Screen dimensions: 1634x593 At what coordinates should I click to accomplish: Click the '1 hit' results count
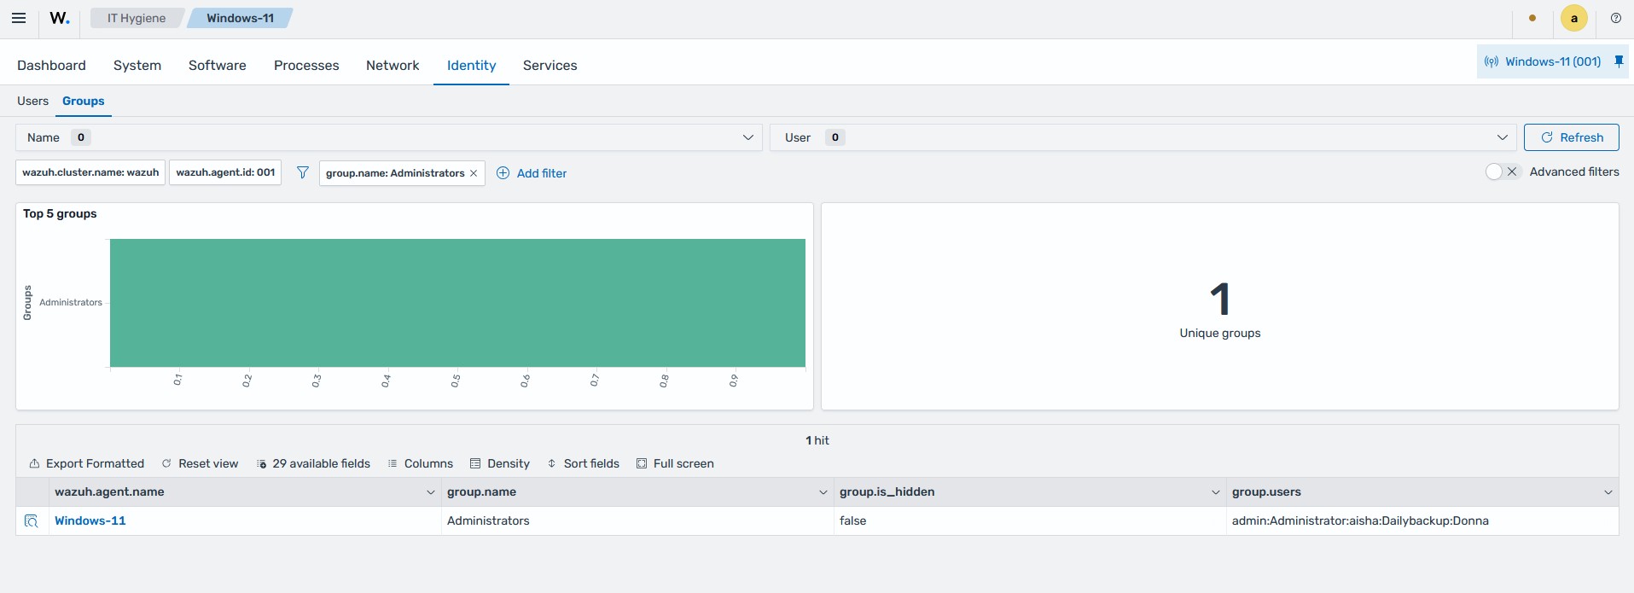[817, 440]
